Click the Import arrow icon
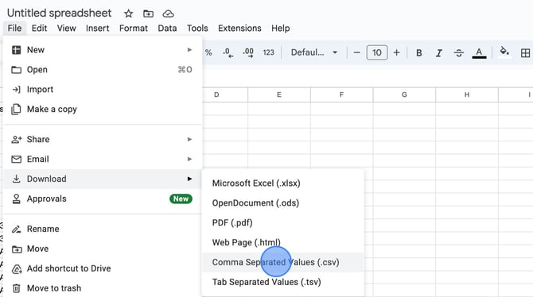The width and height of the screenshot is (533, 297). pos(17,89)
